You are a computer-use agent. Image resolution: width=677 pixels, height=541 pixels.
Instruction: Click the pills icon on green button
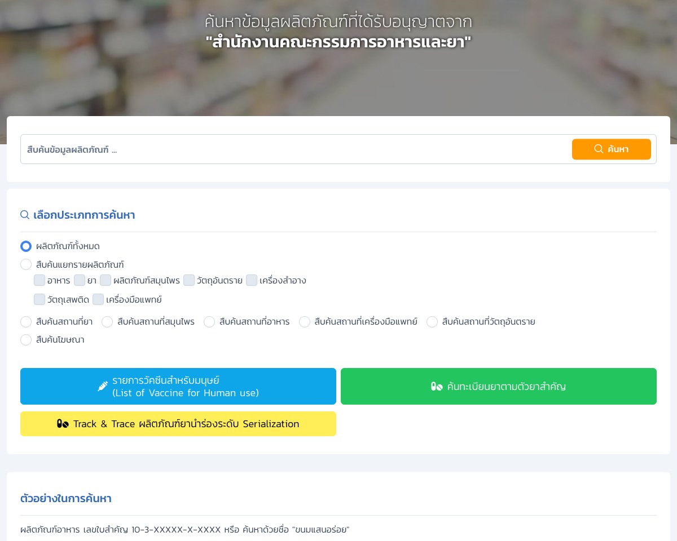point(437,386)
